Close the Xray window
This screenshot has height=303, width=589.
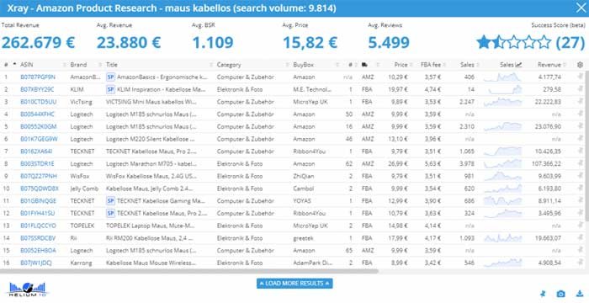(581, 8)
